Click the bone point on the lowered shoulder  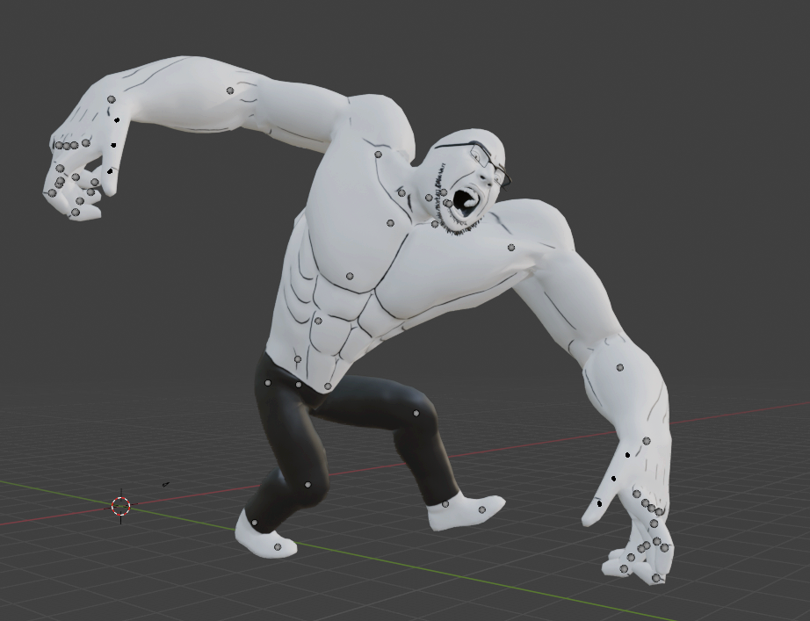511,248
